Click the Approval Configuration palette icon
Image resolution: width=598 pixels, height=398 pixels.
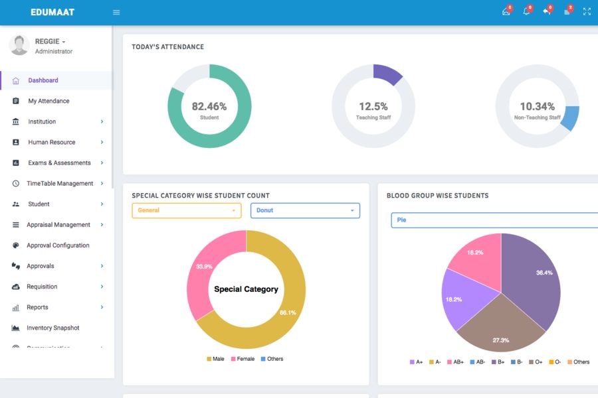click(x=16, y=245)
